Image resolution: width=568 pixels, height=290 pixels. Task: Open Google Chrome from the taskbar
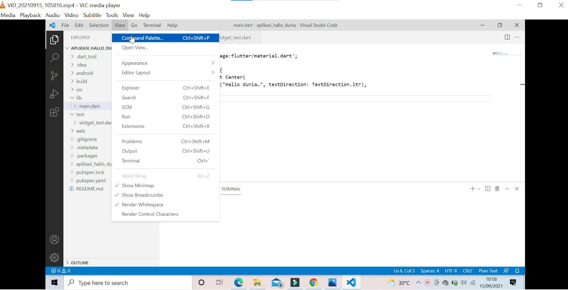tap(313, 283)
